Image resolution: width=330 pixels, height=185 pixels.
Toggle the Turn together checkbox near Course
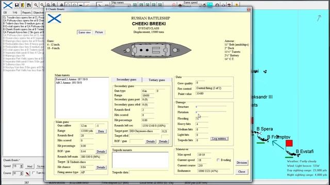pyautogui.click(x=33, y=173)
